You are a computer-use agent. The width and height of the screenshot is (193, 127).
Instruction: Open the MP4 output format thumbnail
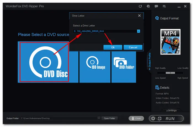click(x=170, y=42)
